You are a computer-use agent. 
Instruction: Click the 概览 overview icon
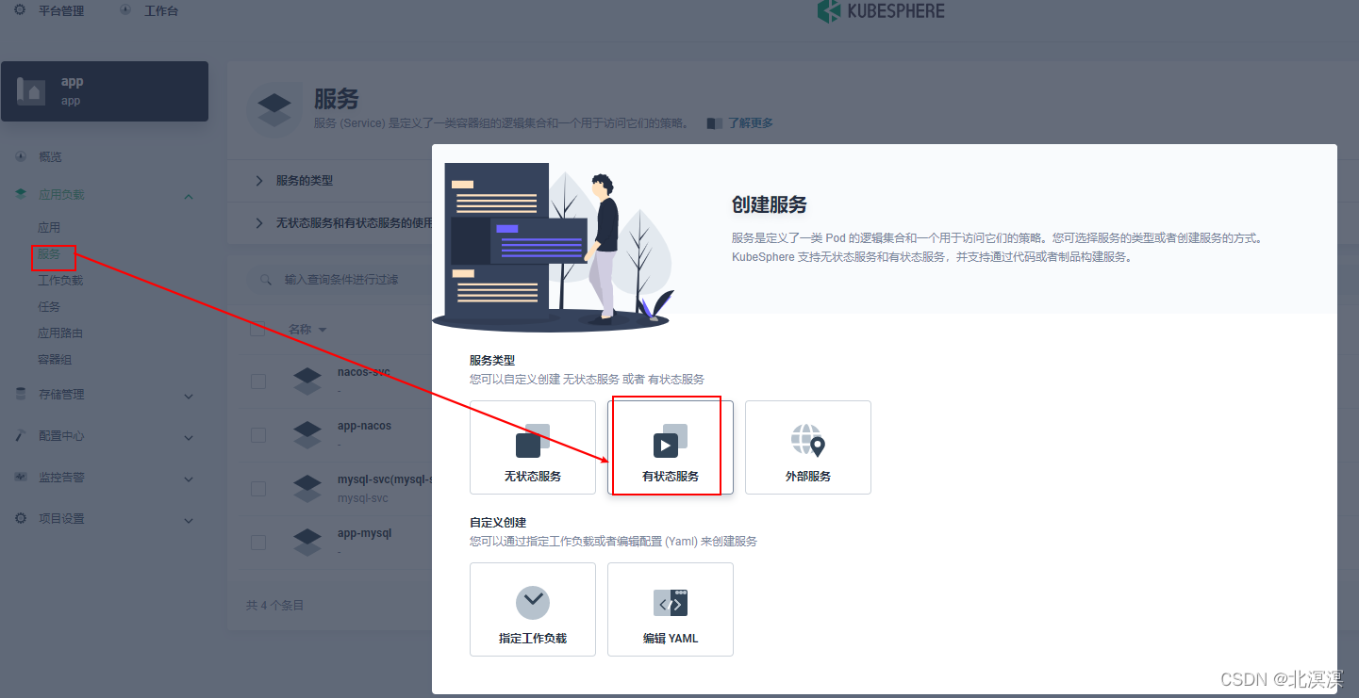point(21,156)
